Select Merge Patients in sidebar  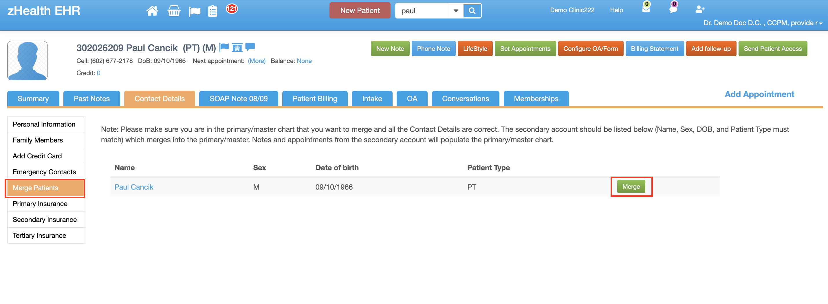[x=45, y=188]
